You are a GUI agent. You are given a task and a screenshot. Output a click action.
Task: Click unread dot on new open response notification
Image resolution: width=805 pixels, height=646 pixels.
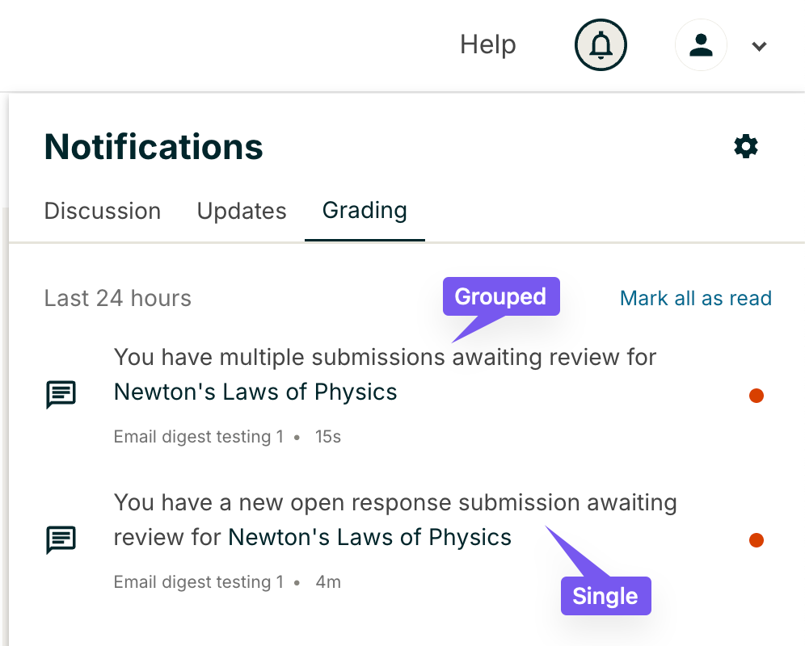point(757,540)
